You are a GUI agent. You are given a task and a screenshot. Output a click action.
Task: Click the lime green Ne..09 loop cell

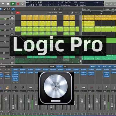(x=60, y=29)
